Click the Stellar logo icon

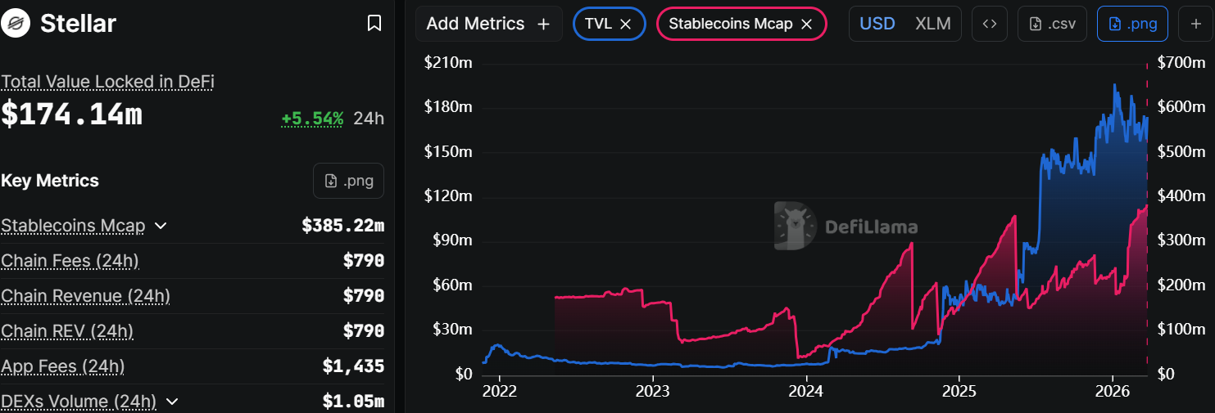tap(16, 24)
